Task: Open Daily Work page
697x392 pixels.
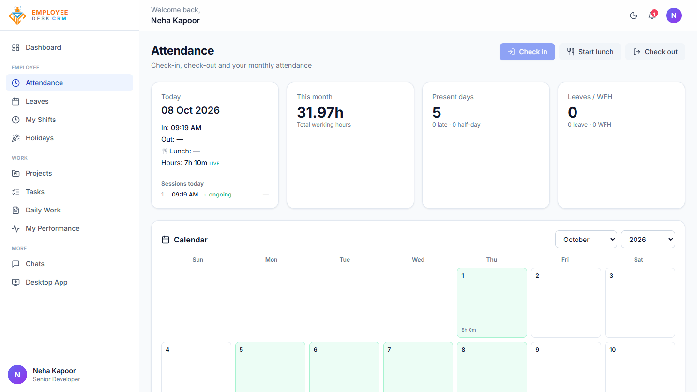Action: [69, 210]
